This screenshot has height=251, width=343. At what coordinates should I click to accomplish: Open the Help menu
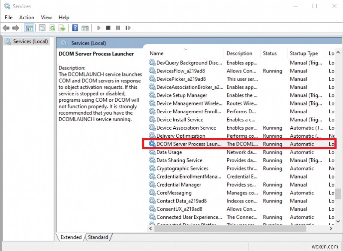click(64, 18)
